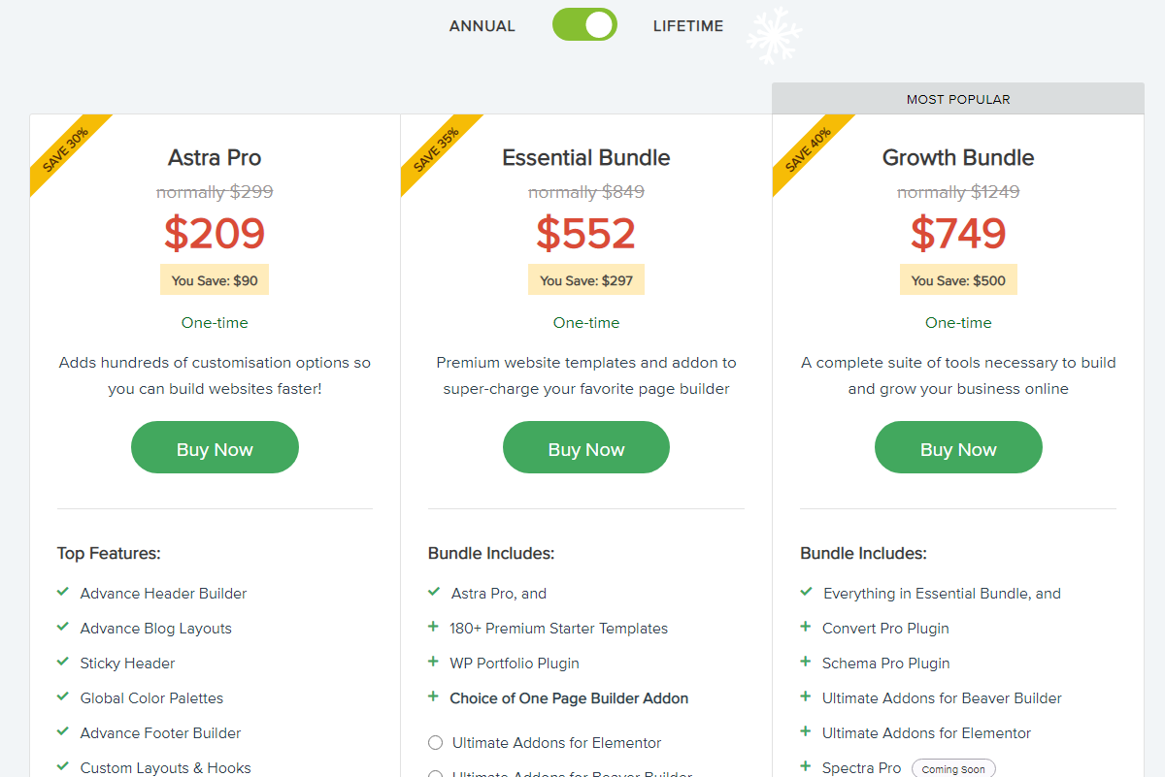The width and height of the screenshot is (1165, 777).
Task: Click the Save 35% corner ribbon
Action: tap(437, 150)
